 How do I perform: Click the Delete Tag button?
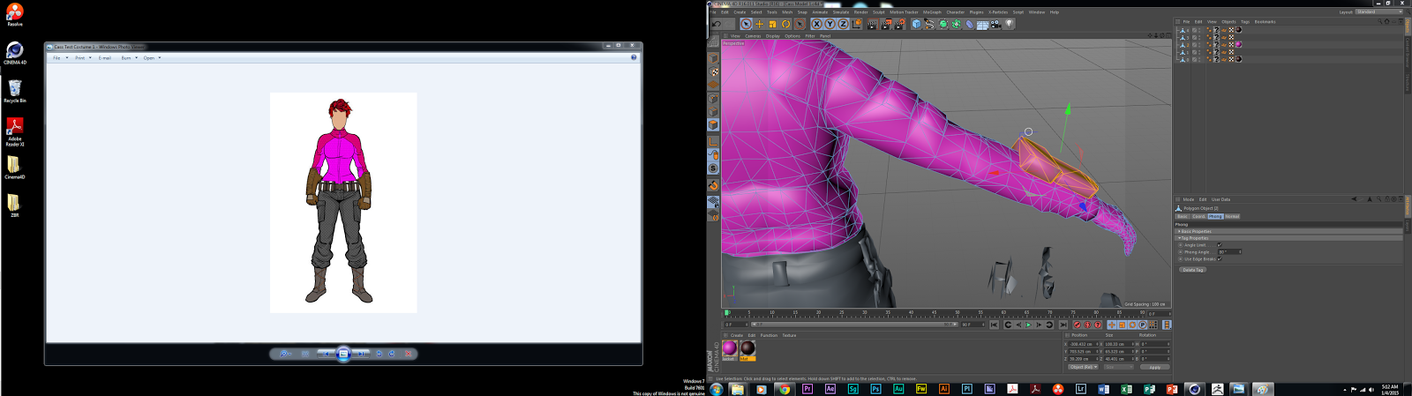coord(1193,270)
